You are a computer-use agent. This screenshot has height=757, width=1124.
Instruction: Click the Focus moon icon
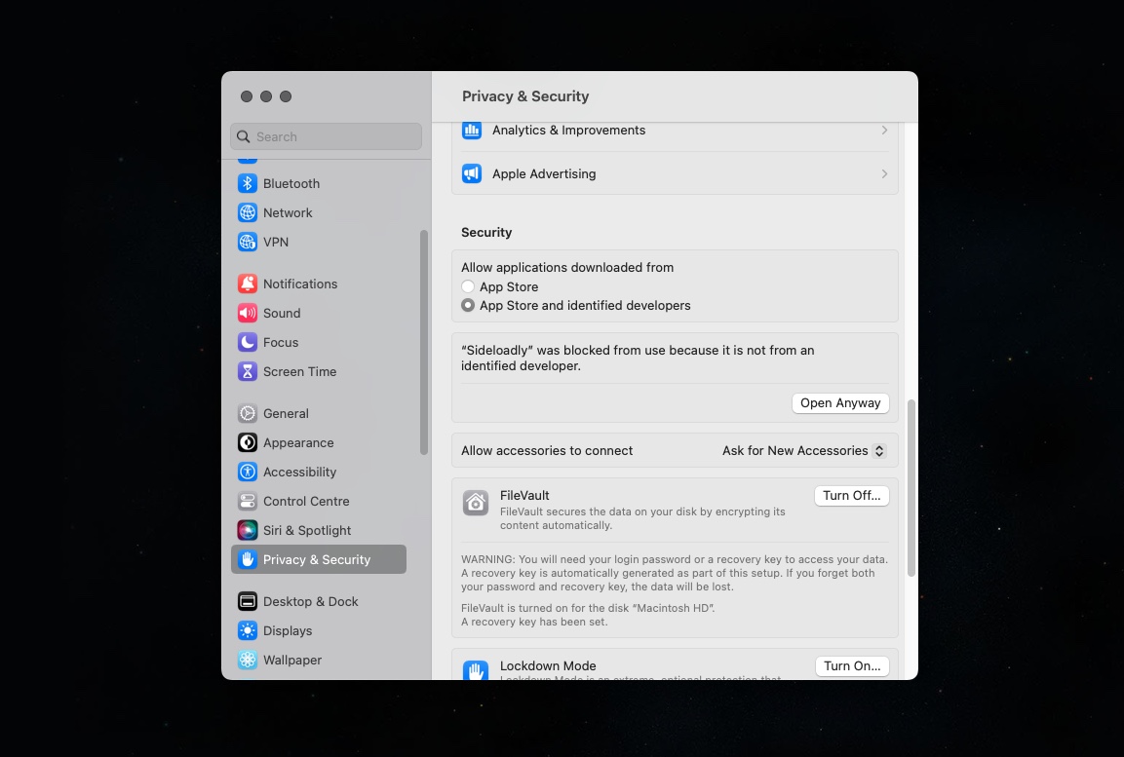point(248,342)
